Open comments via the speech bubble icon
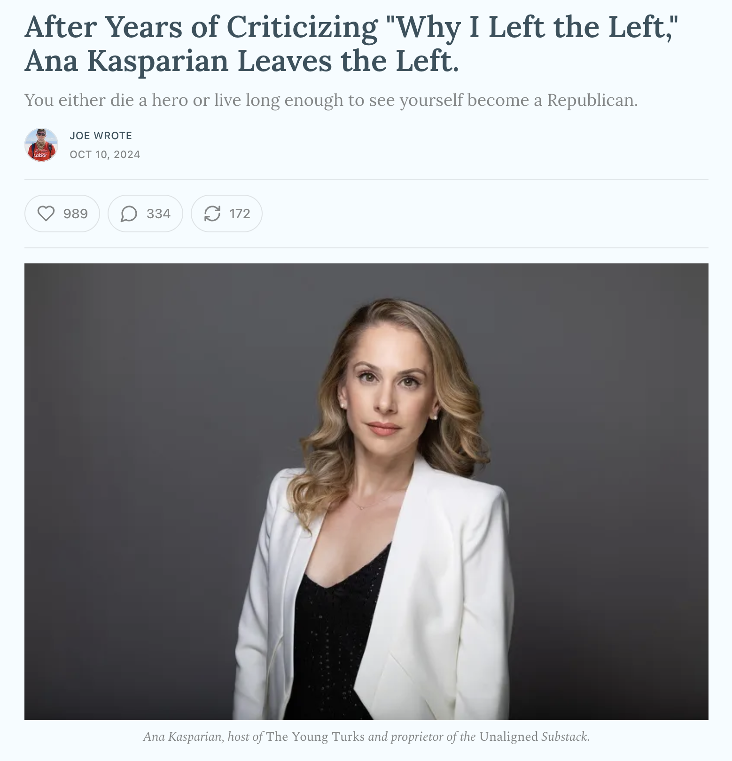 (129, 214)
